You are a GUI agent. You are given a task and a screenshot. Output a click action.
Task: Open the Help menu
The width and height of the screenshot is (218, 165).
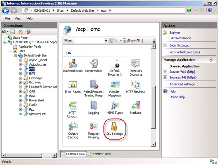(29, 19)
